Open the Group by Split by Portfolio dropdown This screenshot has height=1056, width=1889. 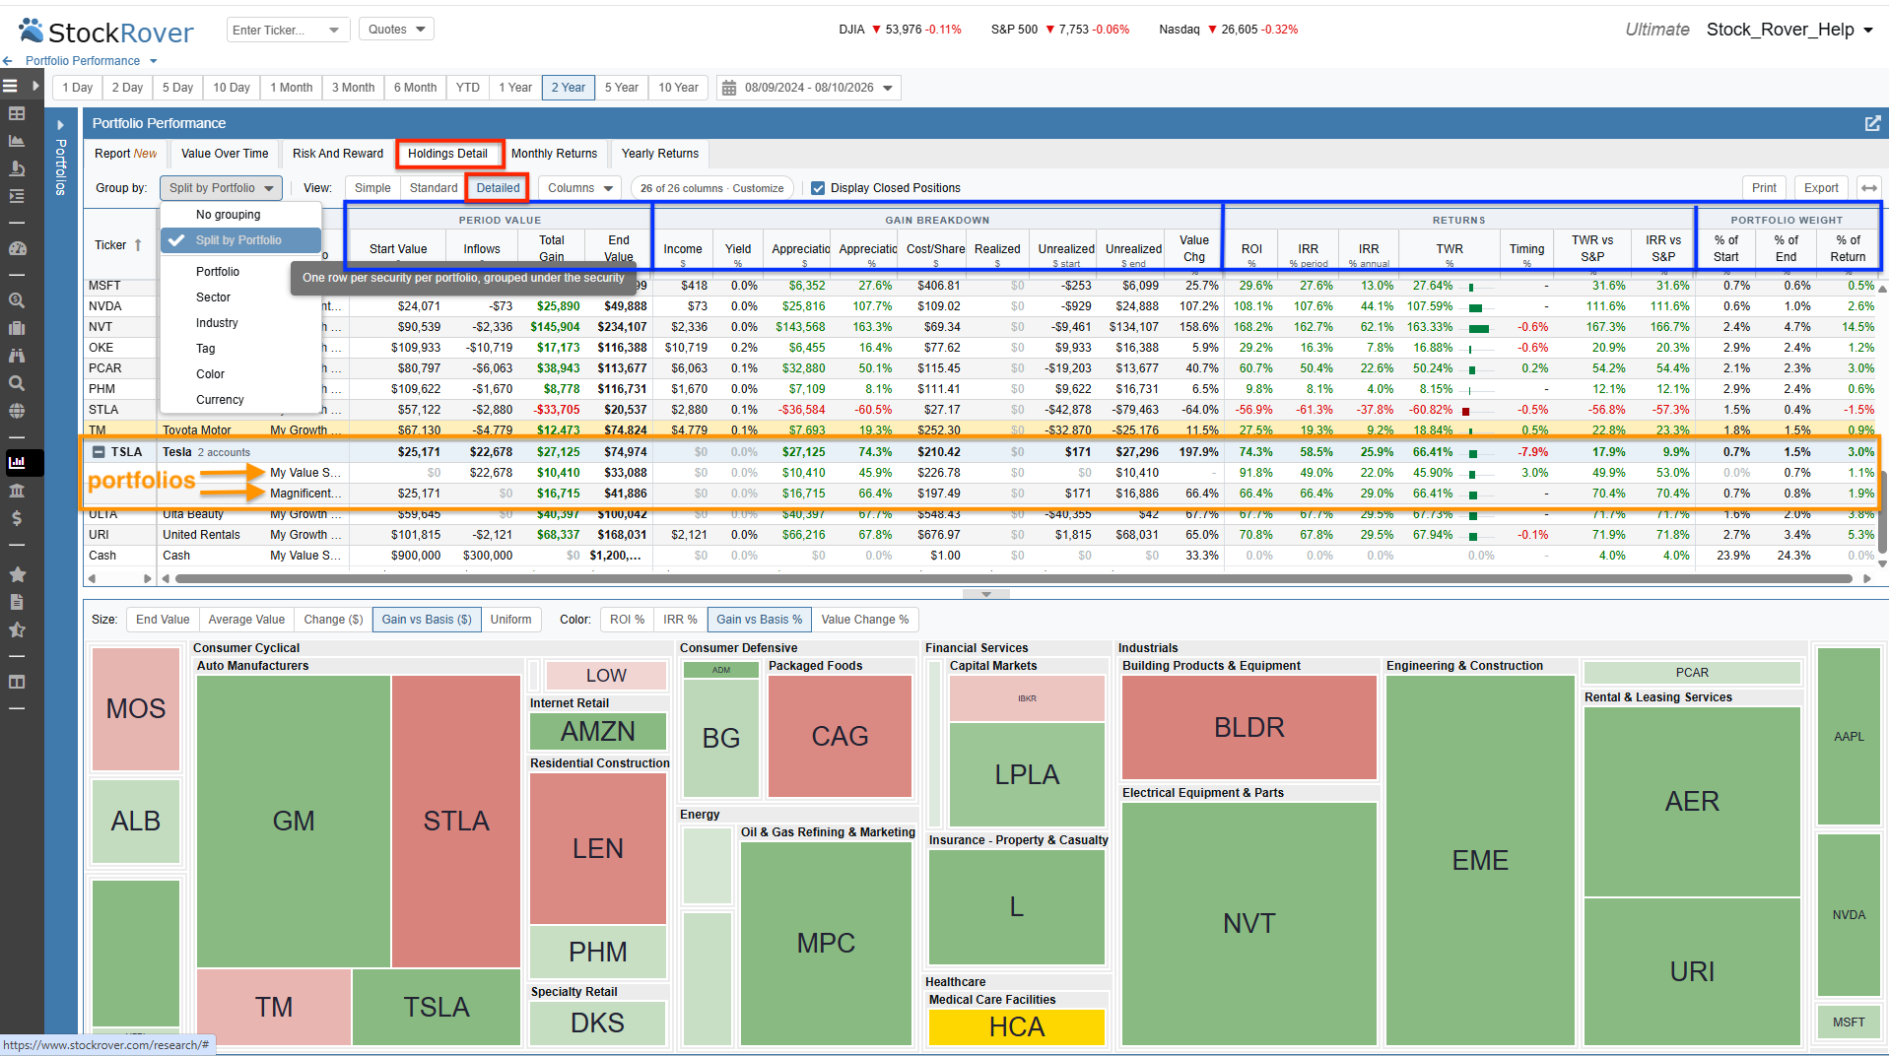pos(222,188)
